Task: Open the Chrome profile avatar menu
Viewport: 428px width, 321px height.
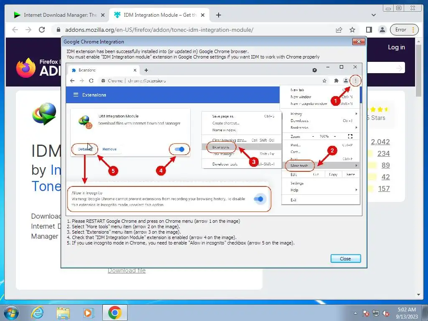Action: click(x=382, y=30)
